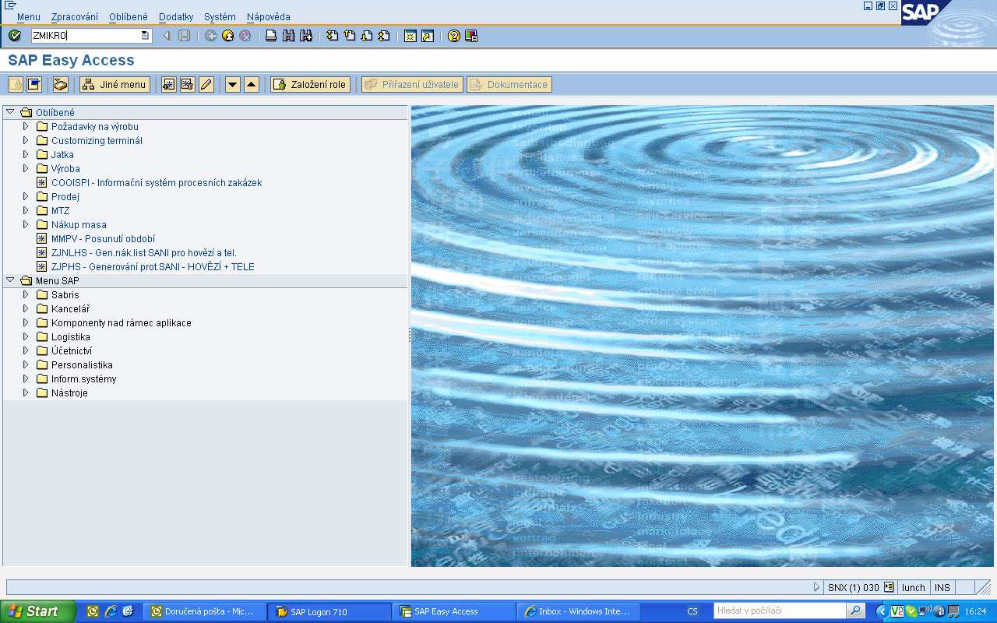The image size is (997, 623).
Task: Open the Systém menu
Action: click(x=220, y=17)
